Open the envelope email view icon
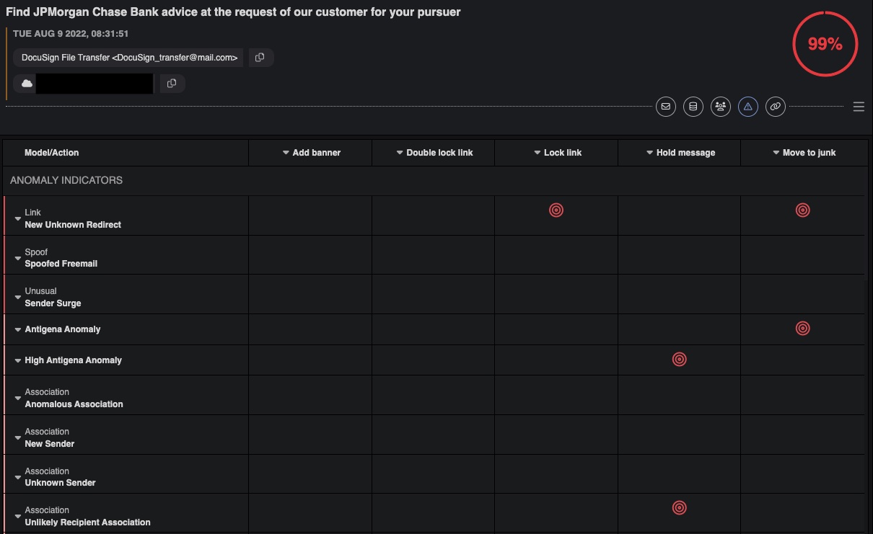The height and width of the screenshot is (534, 873). tap(666, 107)
